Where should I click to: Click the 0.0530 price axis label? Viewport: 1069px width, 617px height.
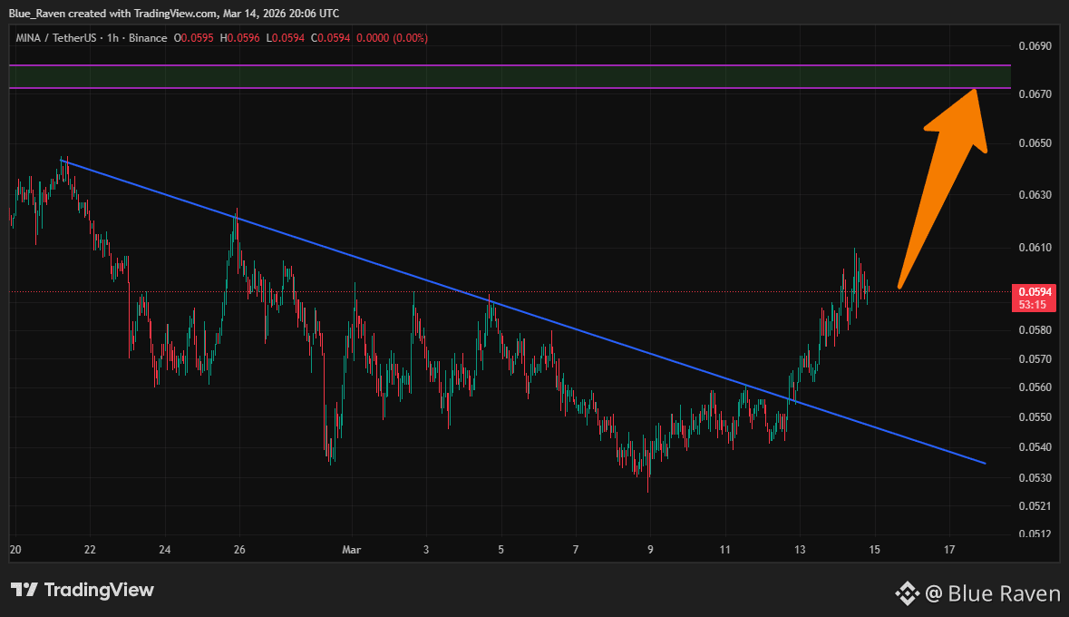tap(1035, 478)
